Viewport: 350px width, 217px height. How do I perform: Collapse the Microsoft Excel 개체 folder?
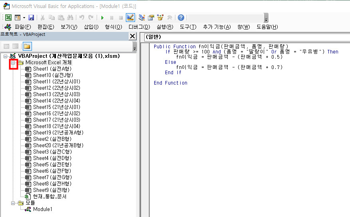(14, 63)
